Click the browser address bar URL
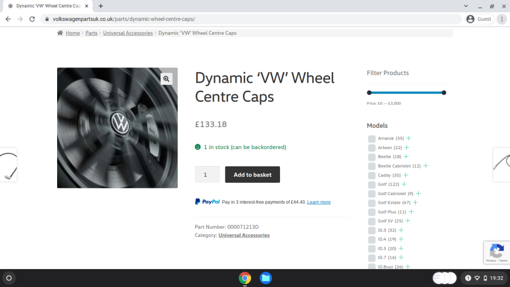 point(124,19)
